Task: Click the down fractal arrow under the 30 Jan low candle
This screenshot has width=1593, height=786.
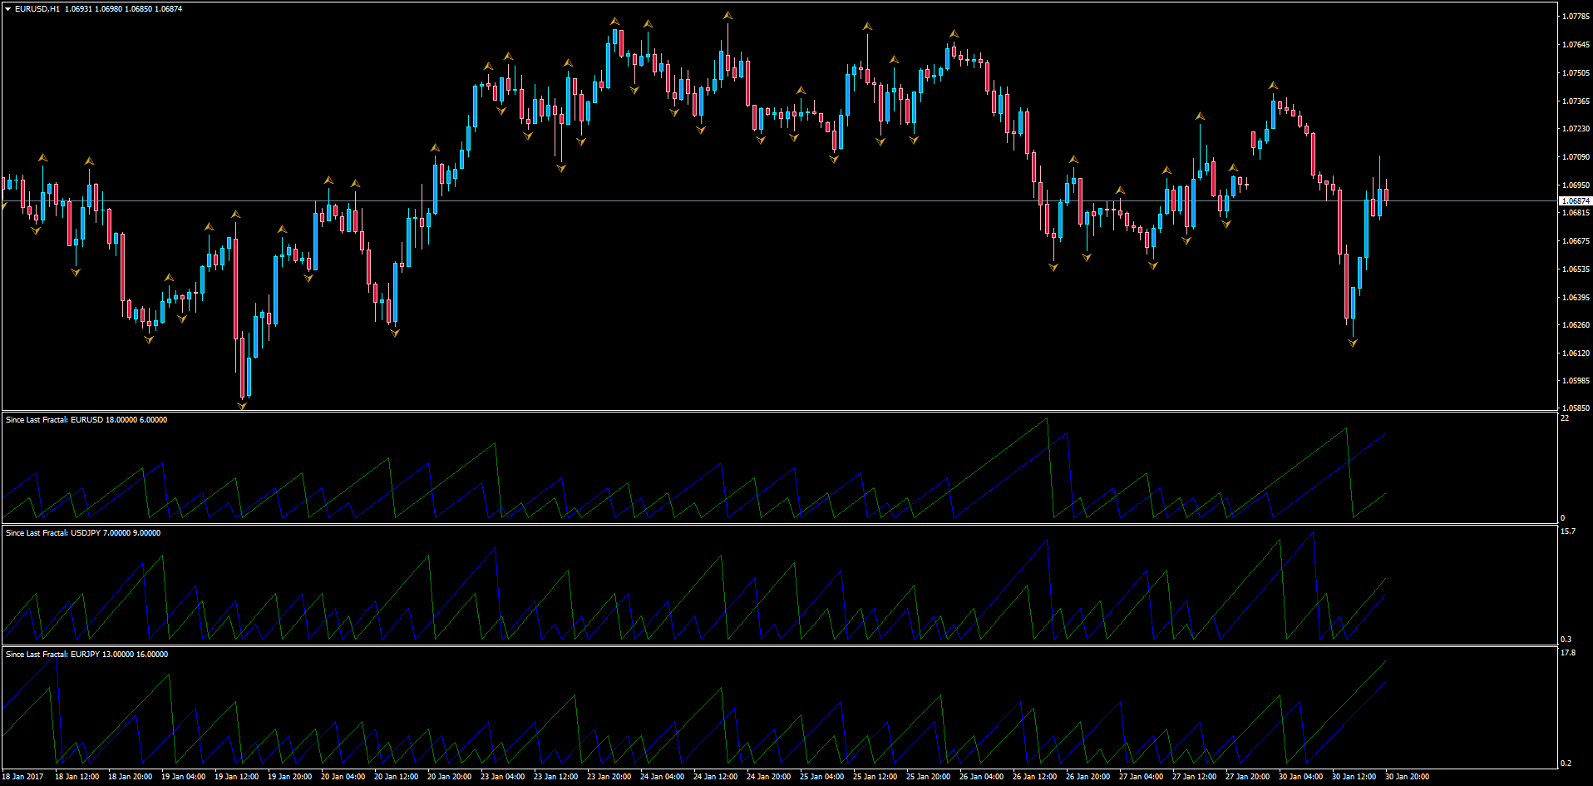Action: point(1353,343)
